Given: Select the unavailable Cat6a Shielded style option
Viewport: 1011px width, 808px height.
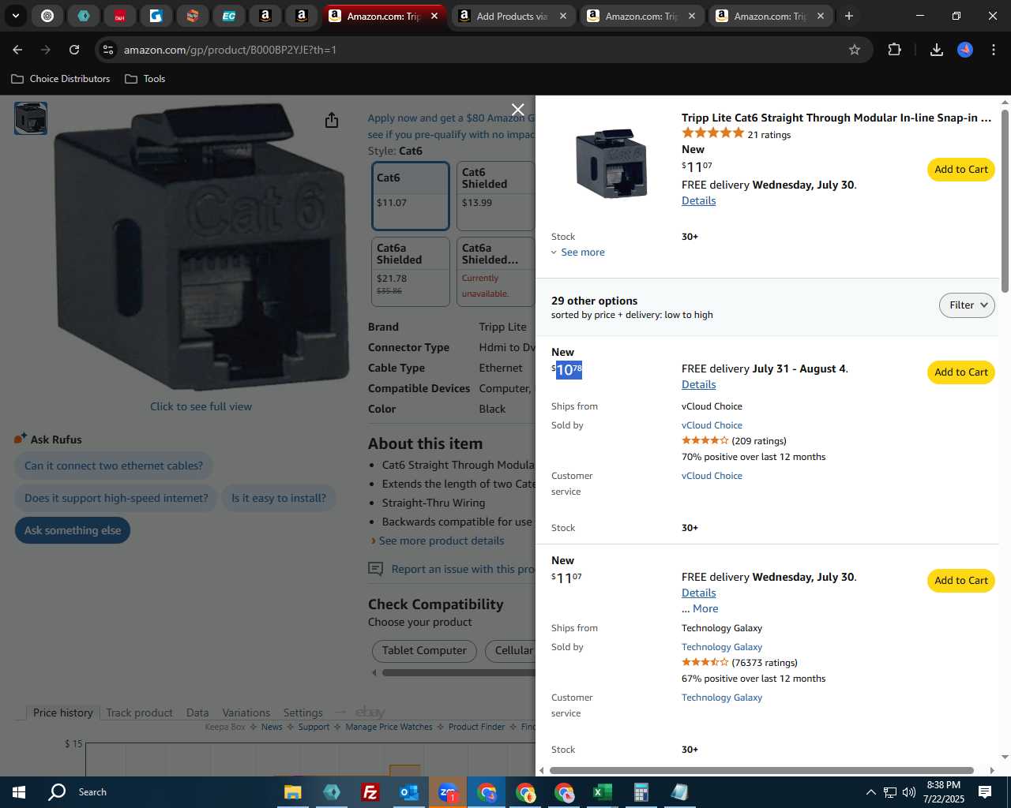Looking at the screenshot, I should 495,272.
